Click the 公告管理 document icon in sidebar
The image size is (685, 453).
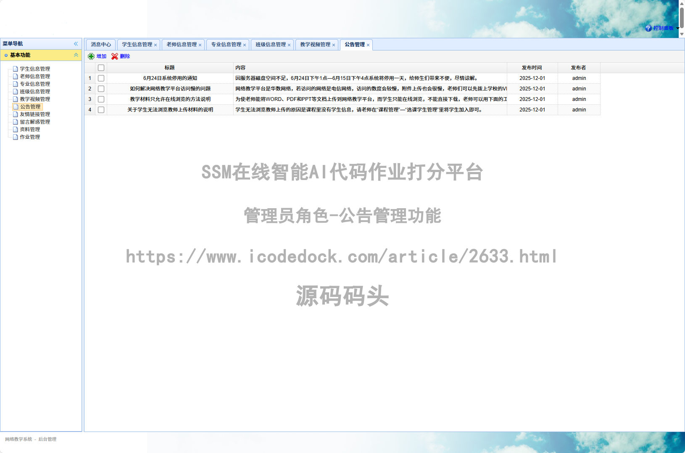(16, 106)
